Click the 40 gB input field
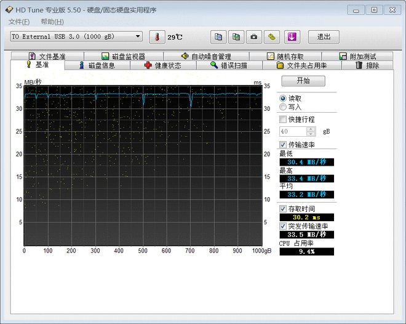This screenshot has width=406, height=324. 293,131
